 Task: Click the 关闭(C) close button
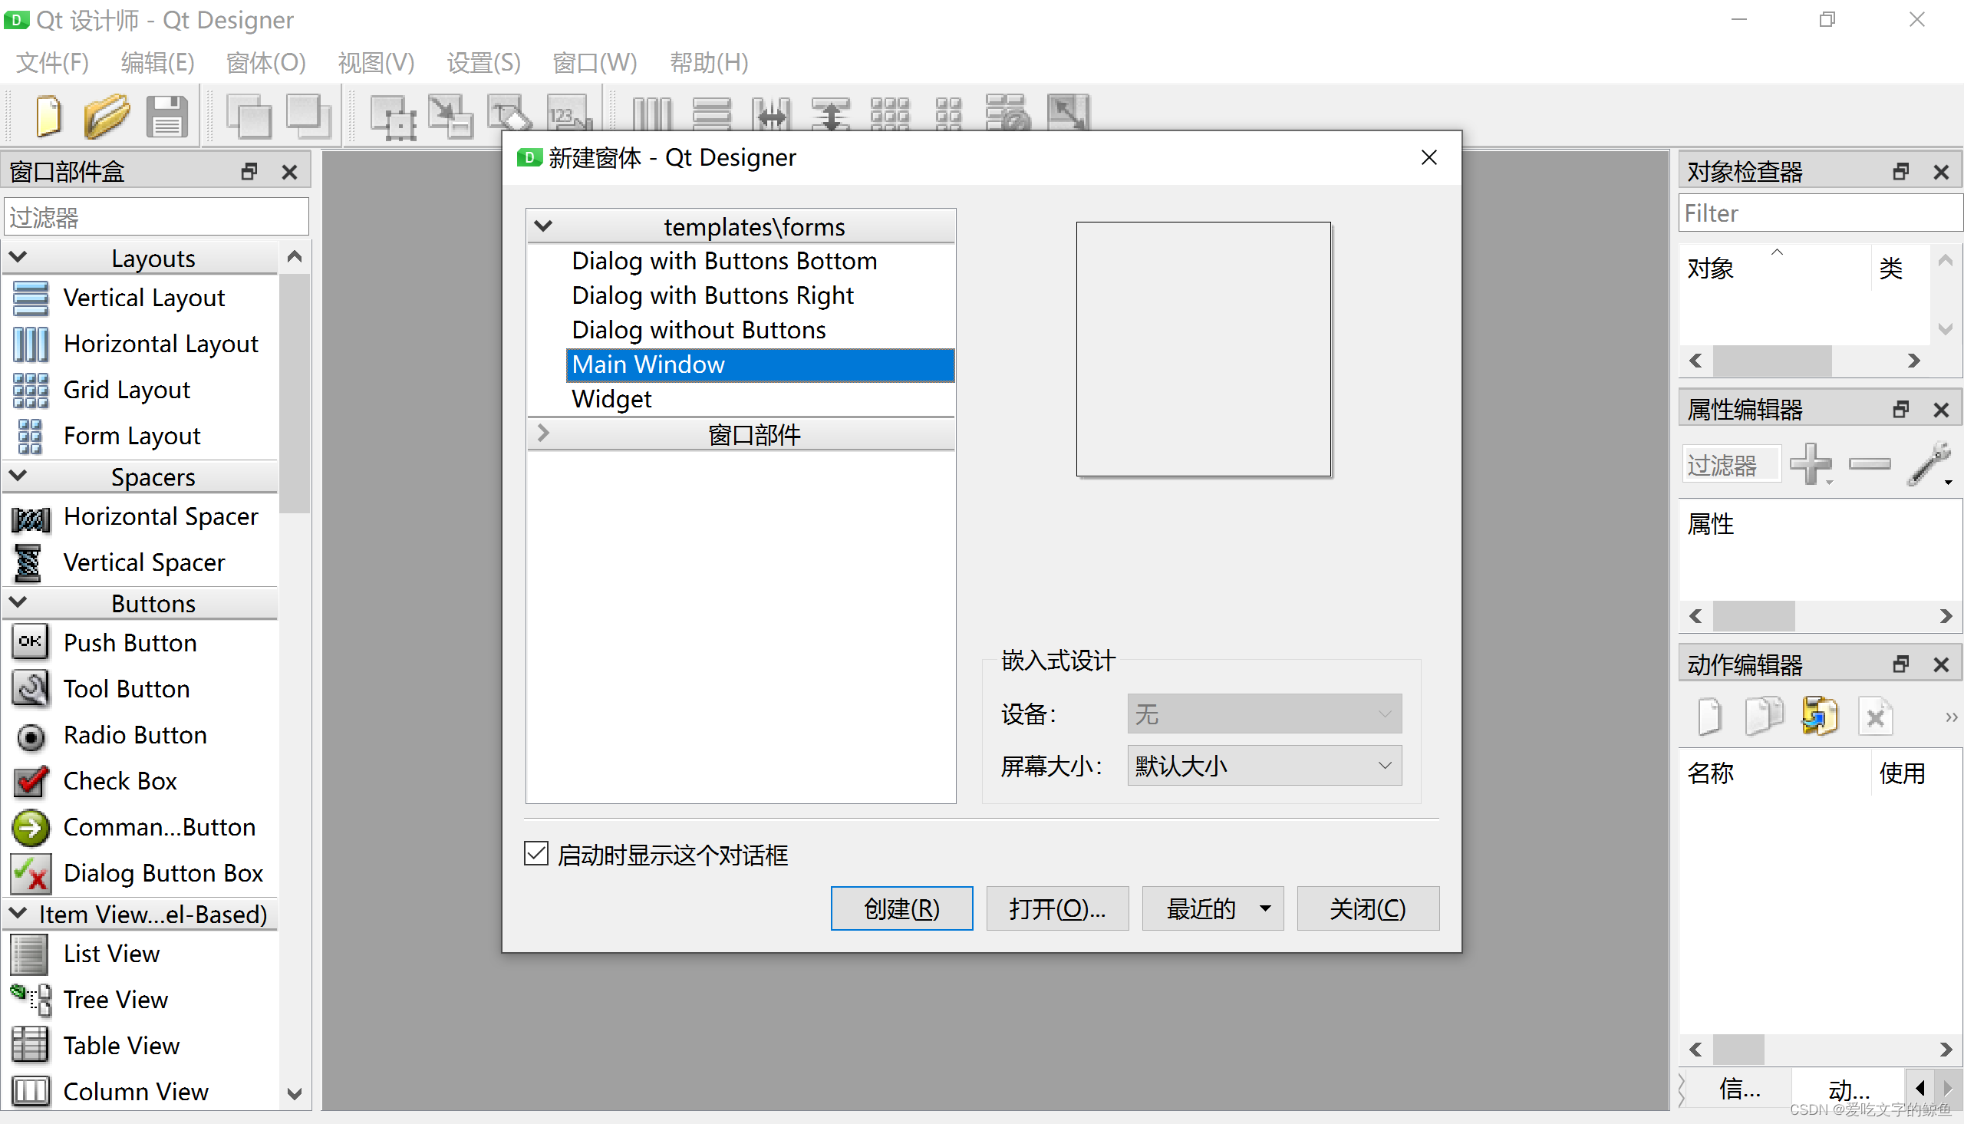point(1367,908)
